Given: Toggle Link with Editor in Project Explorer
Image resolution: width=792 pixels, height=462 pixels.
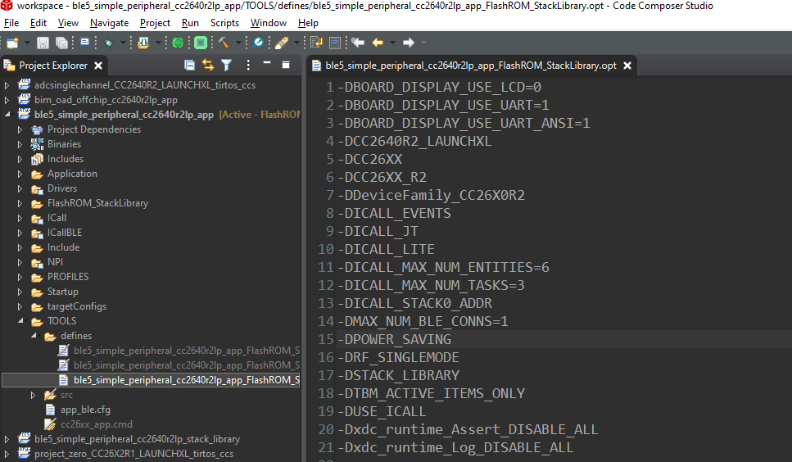Looking at the screenshot, I should click(x=208, y=65).
